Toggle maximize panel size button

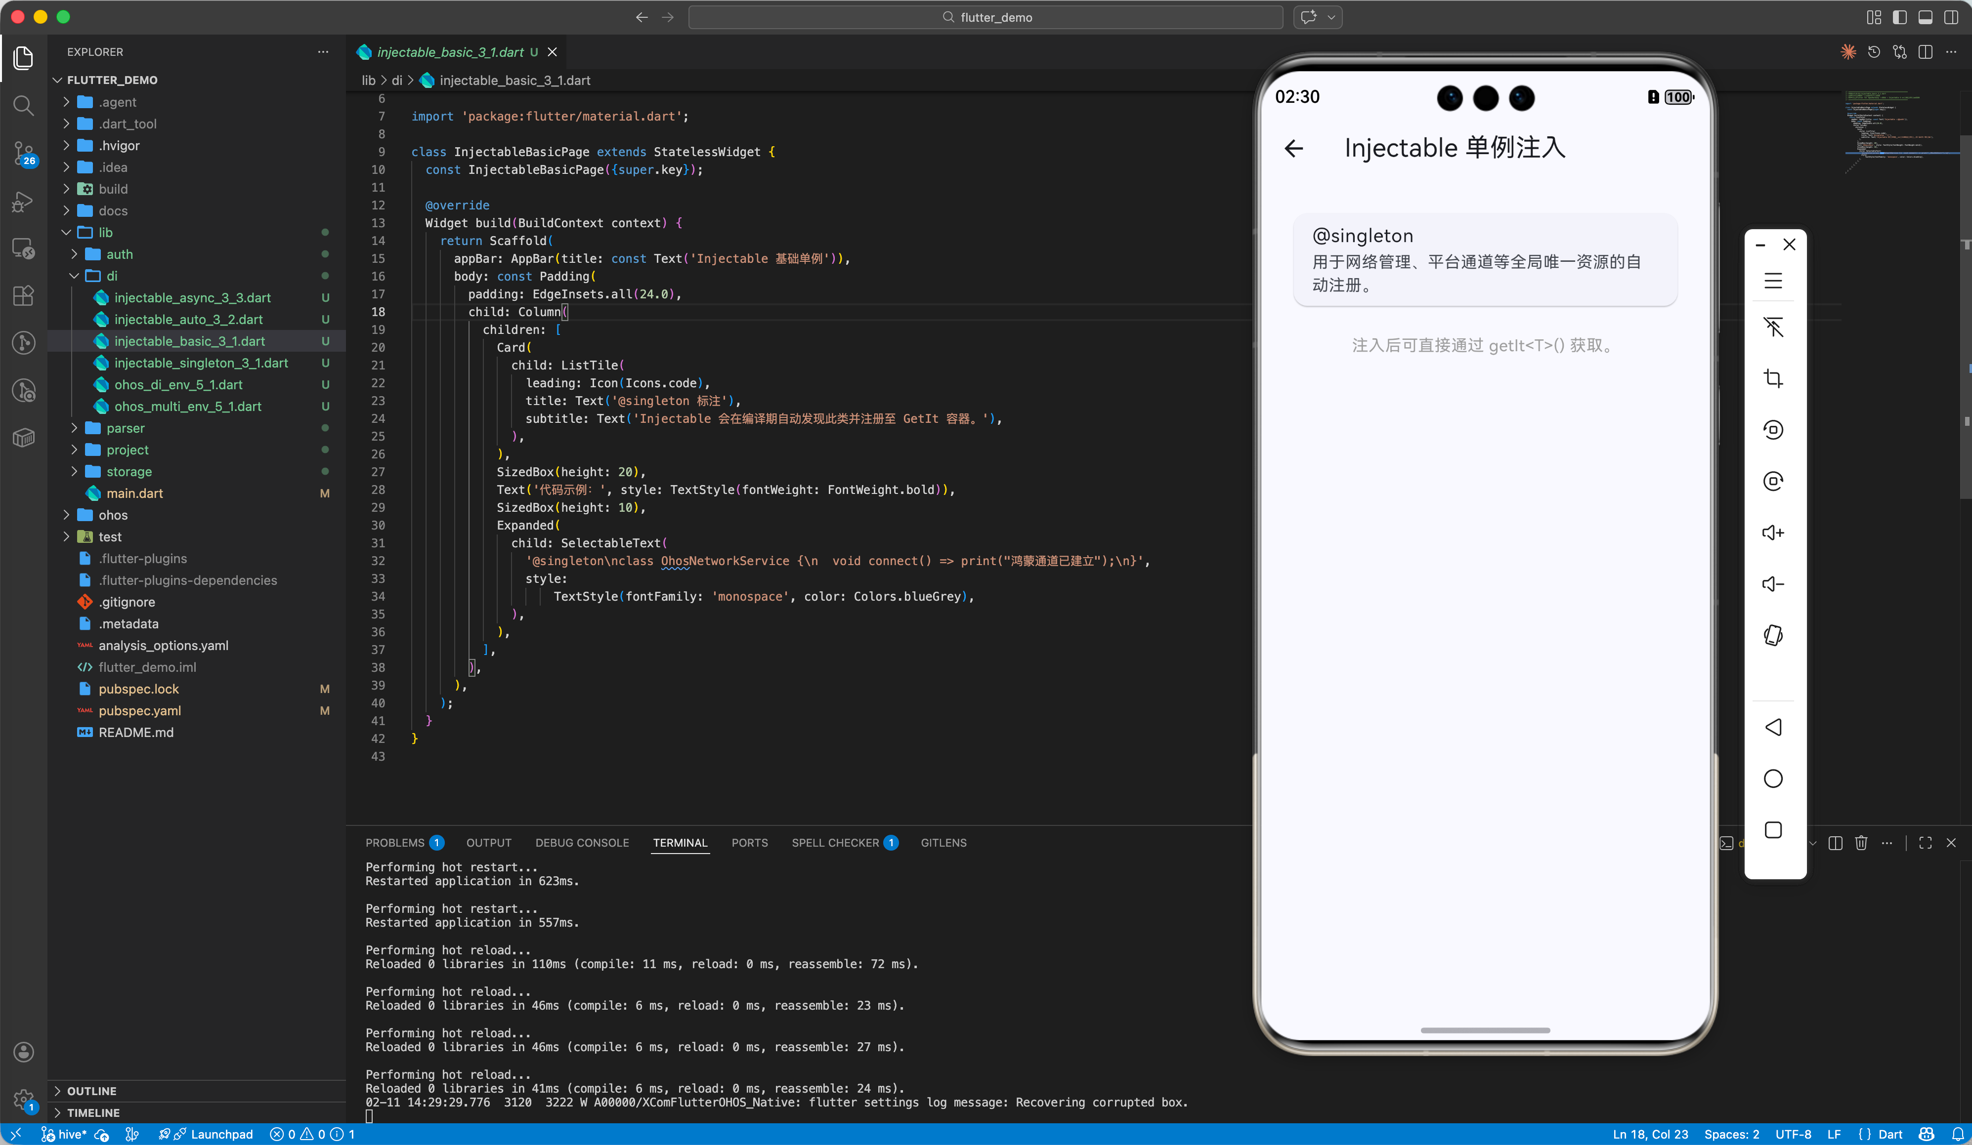point(1925,842)
